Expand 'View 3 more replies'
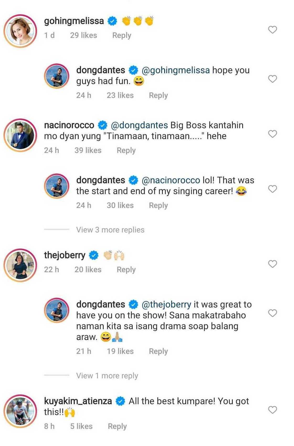Screen dimensions: 294x446 tap(110, 230)
